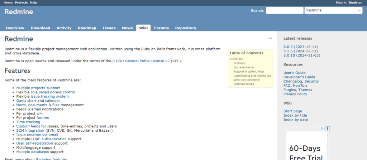Select the Wiki tab
The height and width of the screenshot is (160, 367).
tap(143, 28)
